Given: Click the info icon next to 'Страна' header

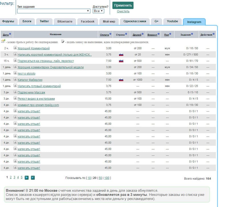Looking at the screenshot, I should pyautogui.click(x=126, y=34).
